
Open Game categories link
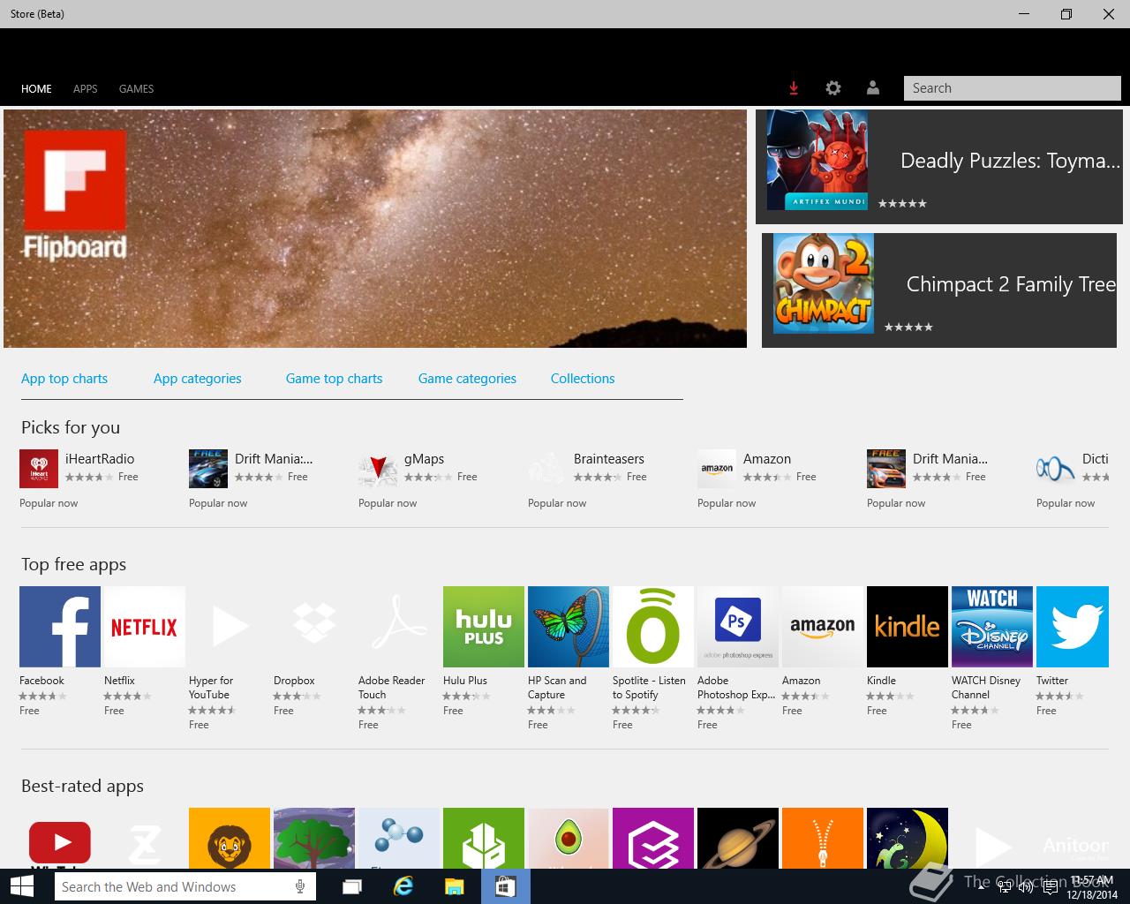pos(467,379)
